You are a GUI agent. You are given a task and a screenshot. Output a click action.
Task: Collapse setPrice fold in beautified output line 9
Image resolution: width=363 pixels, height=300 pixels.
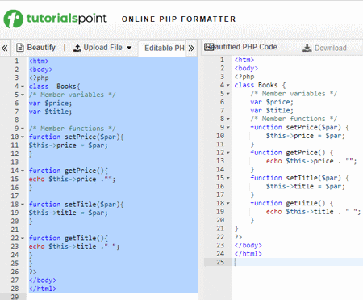(228, 127)
